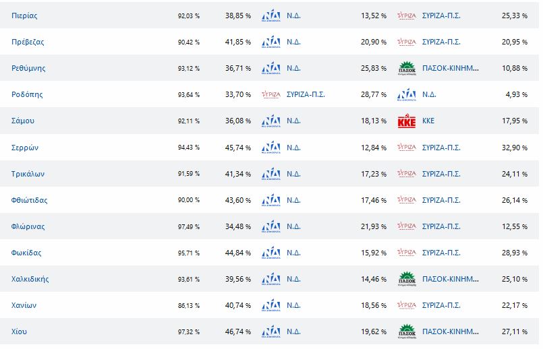
Task: Open the Πρέβεζας region results
Action: (x=28, y=42)
